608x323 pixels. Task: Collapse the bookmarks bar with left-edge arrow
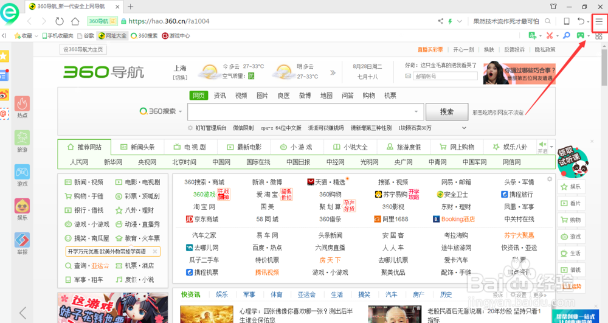click(x=4, y=35)
